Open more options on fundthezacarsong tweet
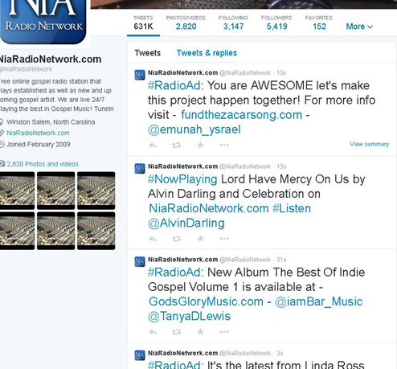The width and height of the screenshot is (397, 369). point(224,145)
